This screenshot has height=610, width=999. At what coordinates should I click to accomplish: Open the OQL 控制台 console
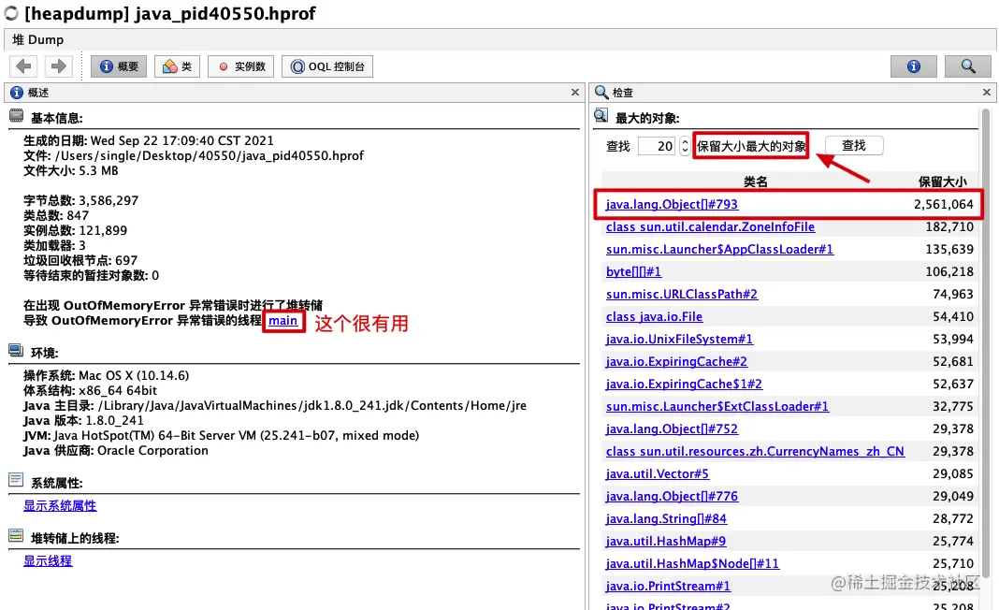click(327, 66)
